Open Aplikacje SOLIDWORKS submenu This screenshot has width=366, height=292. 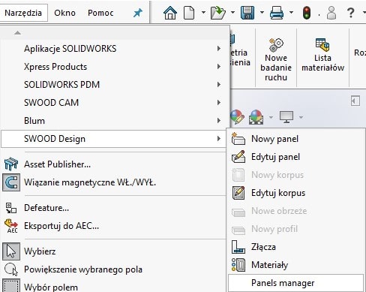click(115, 49)
